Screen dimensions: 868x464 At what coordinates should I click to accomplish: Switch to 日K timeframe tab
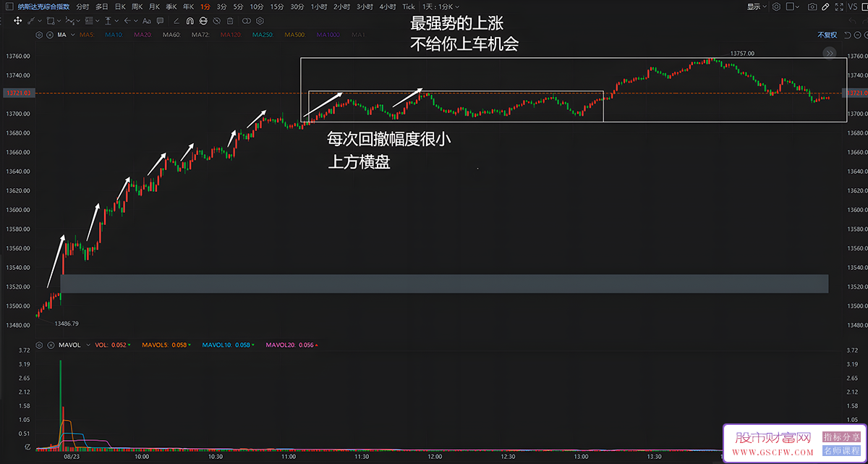click(x=120, y=7)
